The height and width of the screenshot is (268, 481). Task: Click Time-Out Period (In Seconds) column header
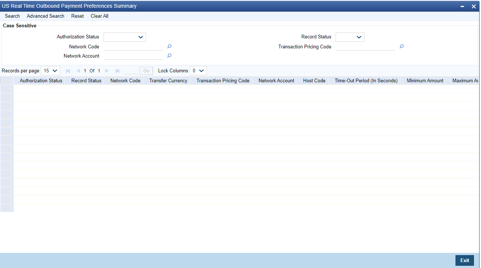(x=366, y=80)
